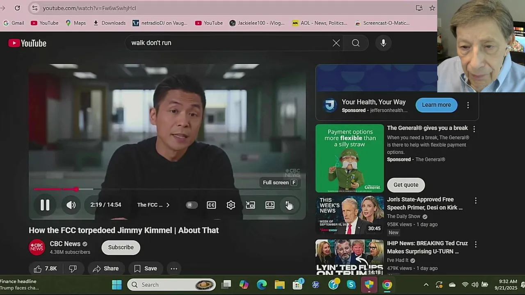Open 'The General gives you a break' title
525x295 pixels.
427,128
